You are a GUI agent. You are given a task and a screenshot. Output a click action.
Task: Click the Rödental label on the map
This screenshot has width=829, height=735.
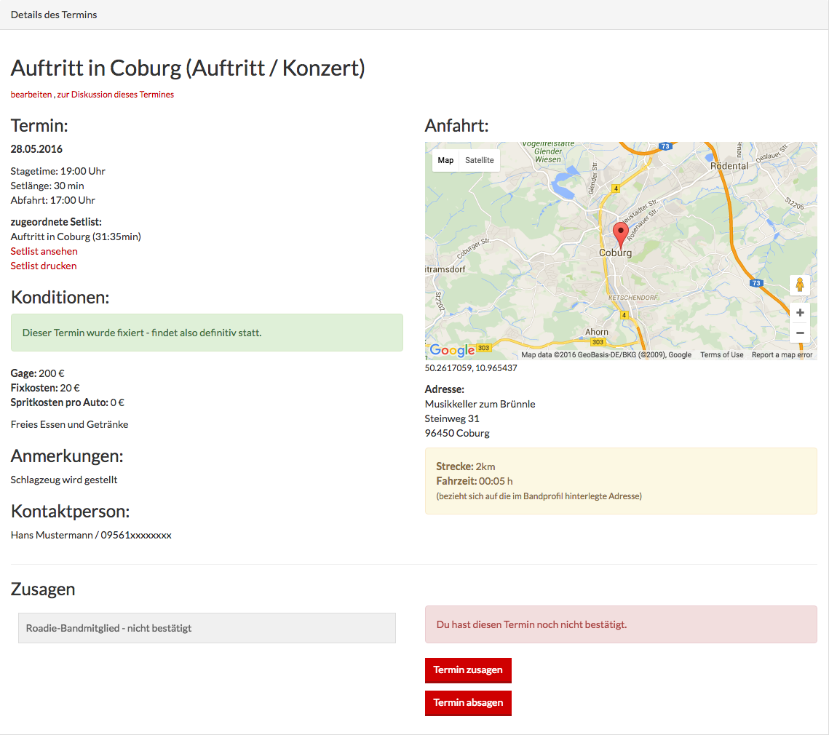(x=729, y=166)
